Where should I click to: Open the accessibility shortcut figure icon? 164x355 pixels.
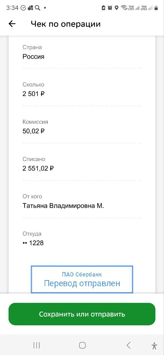154,346
